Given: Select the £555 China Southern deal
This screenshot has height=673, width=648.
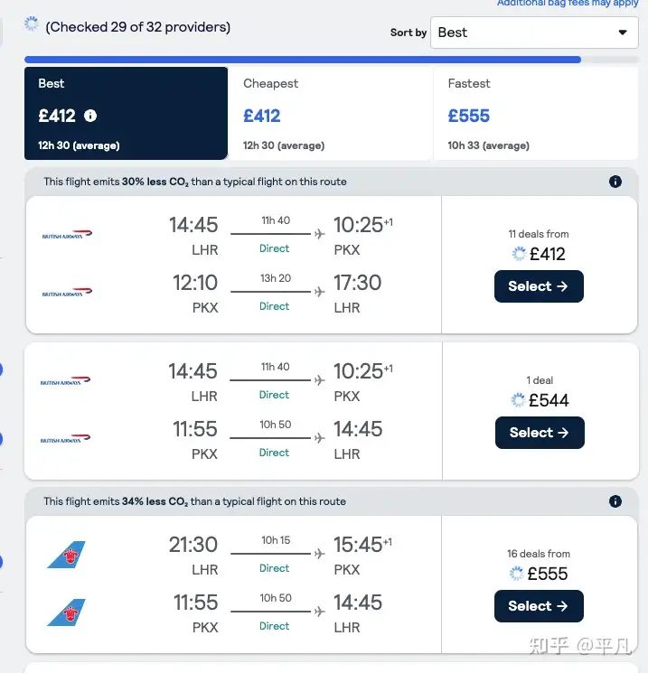Looking at the screenshot, I should [x=539, y=606].
